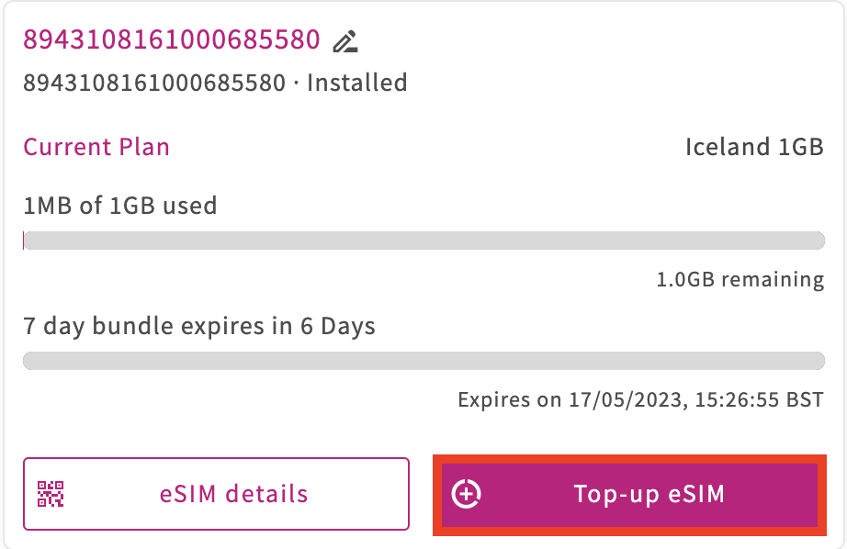Viewport: 847px width, 549px height.
Task: Open the eSIM details button
Action: tap(216, 494)
